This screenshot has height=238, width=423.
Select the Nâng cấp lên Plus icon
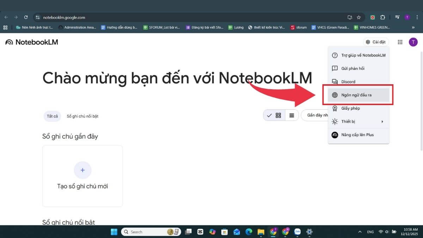pos(335,135)
